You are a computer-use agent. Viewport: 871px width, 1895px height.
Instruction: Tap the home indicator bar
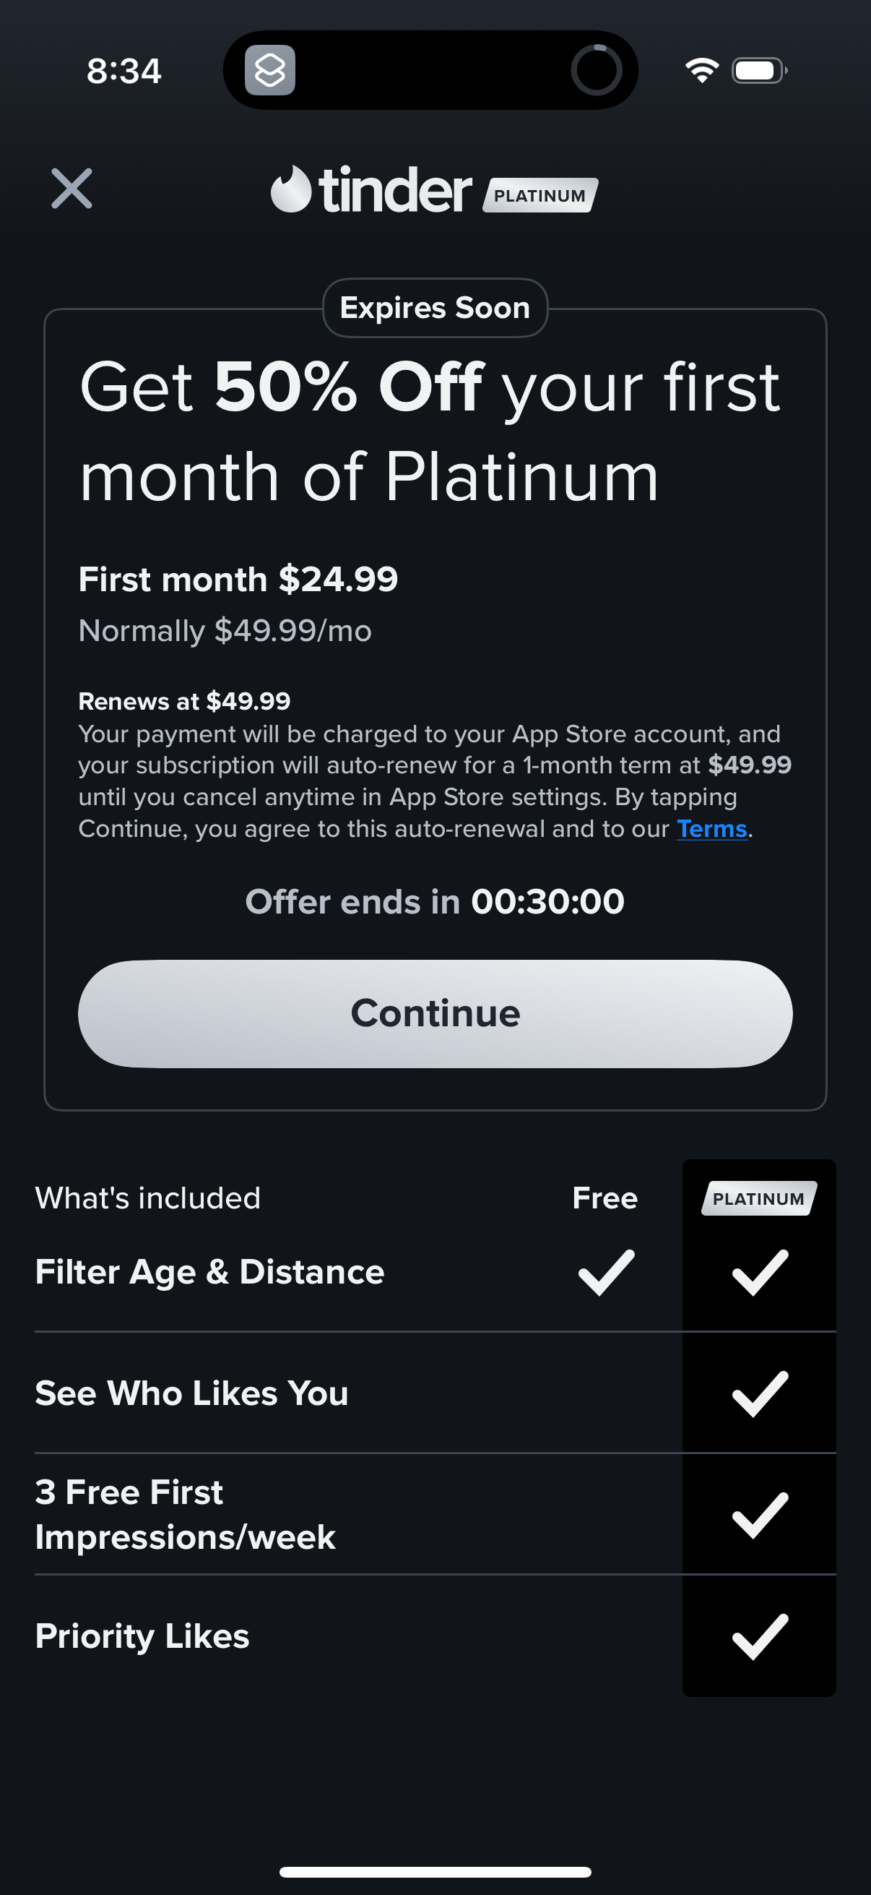tap(435, 1871)
